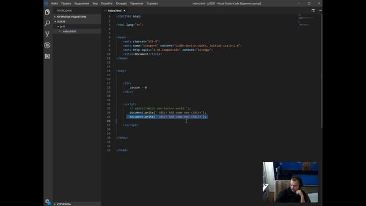Open the Перейти menu
This screenshot has width=366, height=206.
[x=107, y=3]
